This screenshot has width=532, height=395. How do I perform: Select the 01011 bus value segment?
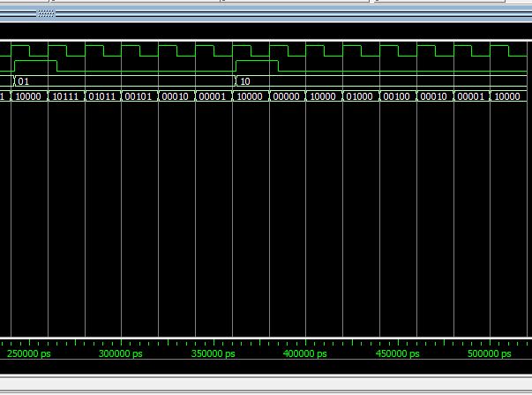coord(102,96)
